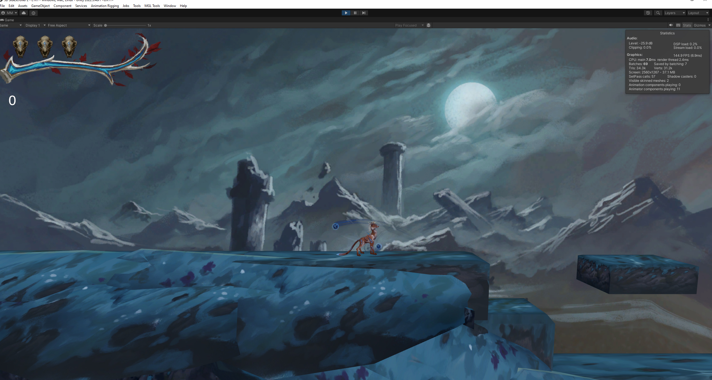Open the Free Aspect resolution dropdown

pyautogui.click(x=69, y=25)
